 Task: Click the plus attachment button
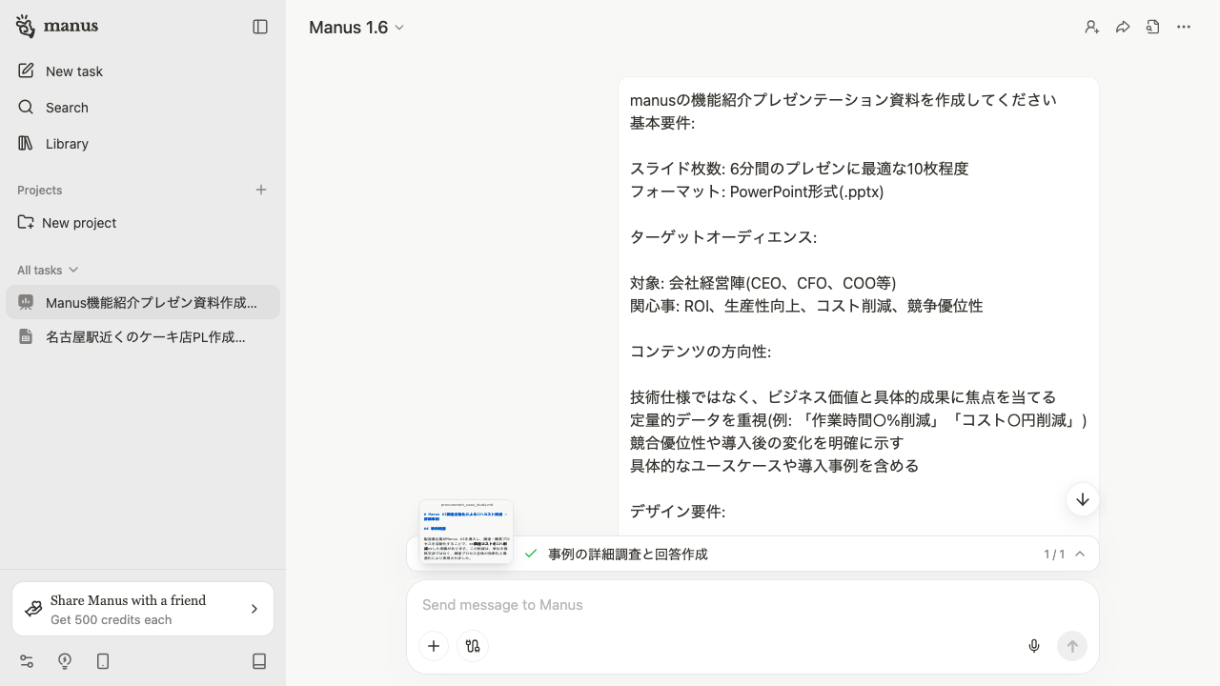coord(434,646)
